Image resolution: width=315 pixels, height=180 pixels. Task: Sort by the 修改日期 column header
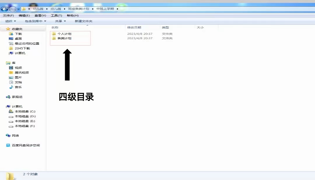point(134,27)
